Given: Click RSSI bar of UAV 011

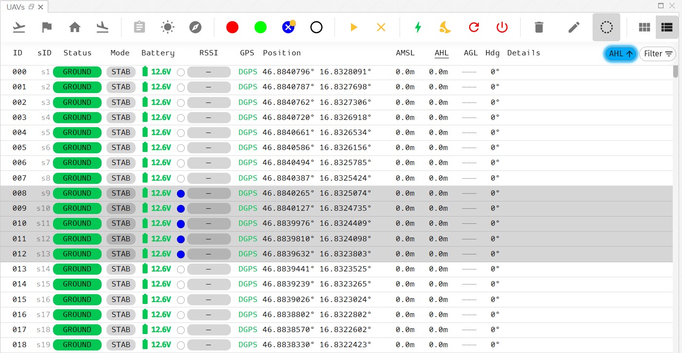Looking at the screenshot, I should point(209,239).
